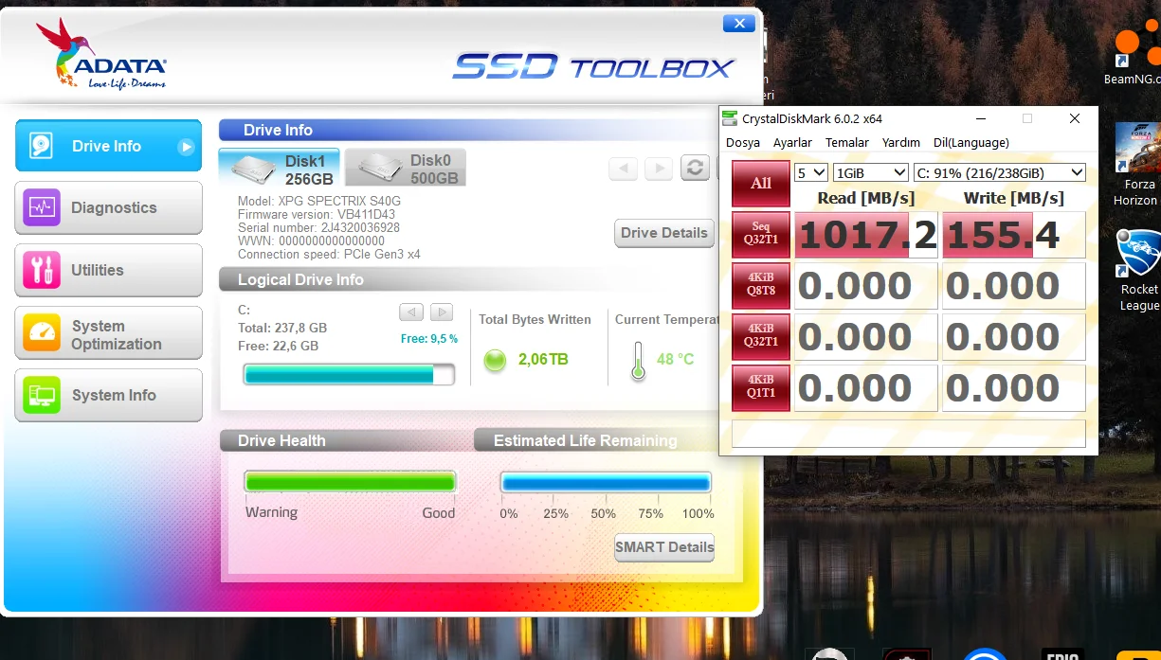This screenshot has width=1161, height=660.
Task: Click the Firmware version VB411D43 text
Action: pos(317,215)
